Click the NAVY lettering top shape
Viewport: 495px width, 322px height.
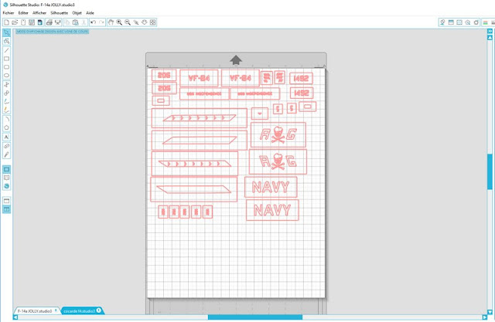pos(271,187)
